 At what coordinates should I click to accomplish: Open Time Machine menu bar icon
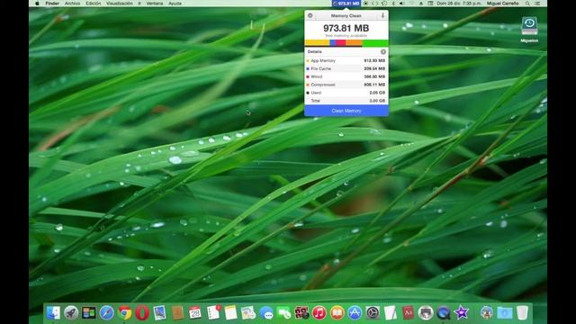384,4
